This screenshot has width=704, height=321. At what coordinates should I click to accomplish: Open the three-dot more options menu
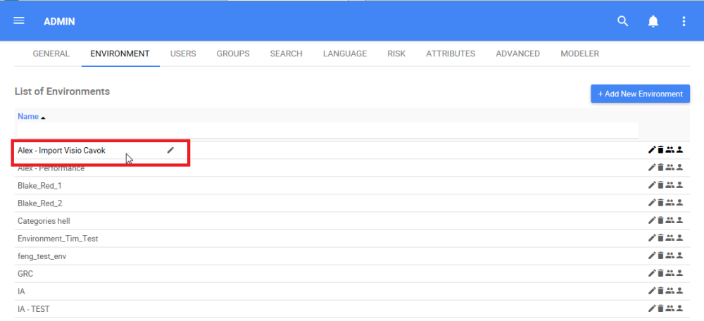click(x=684, y=21)
